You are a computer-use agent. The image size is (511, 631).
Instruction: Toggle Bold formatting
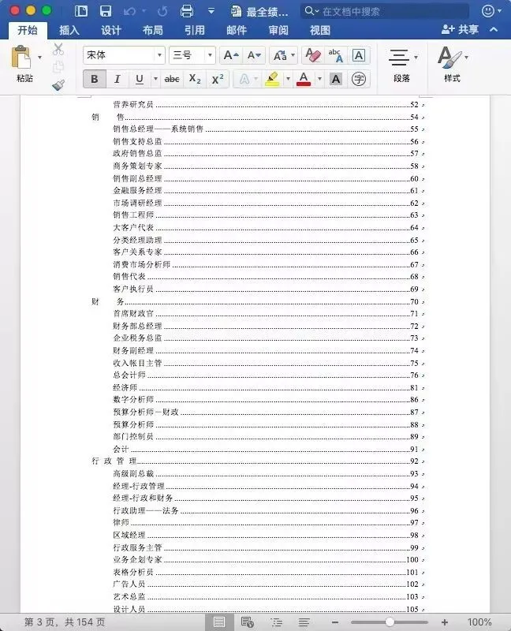[95, 79]
